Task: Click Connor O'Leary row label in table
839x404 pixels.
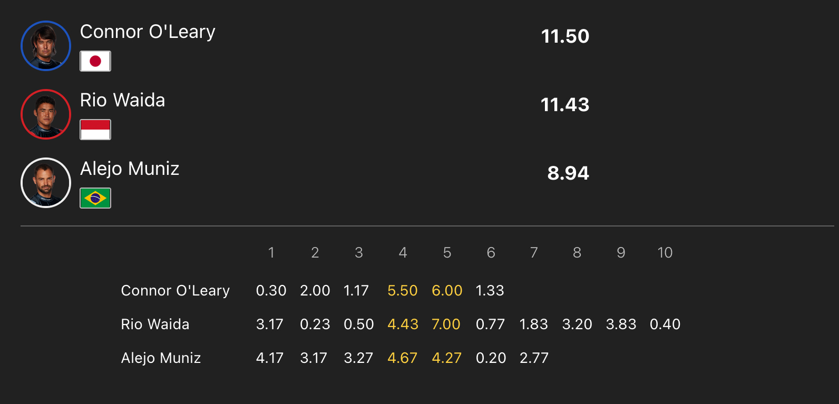Action: click(x=175, y=291)
